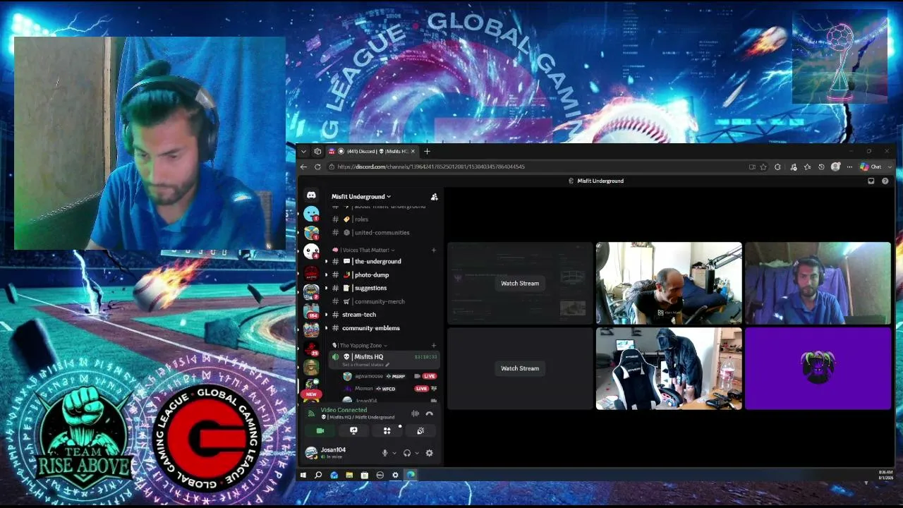Expand threads under photo-dump channel

(x=326, y=275)
